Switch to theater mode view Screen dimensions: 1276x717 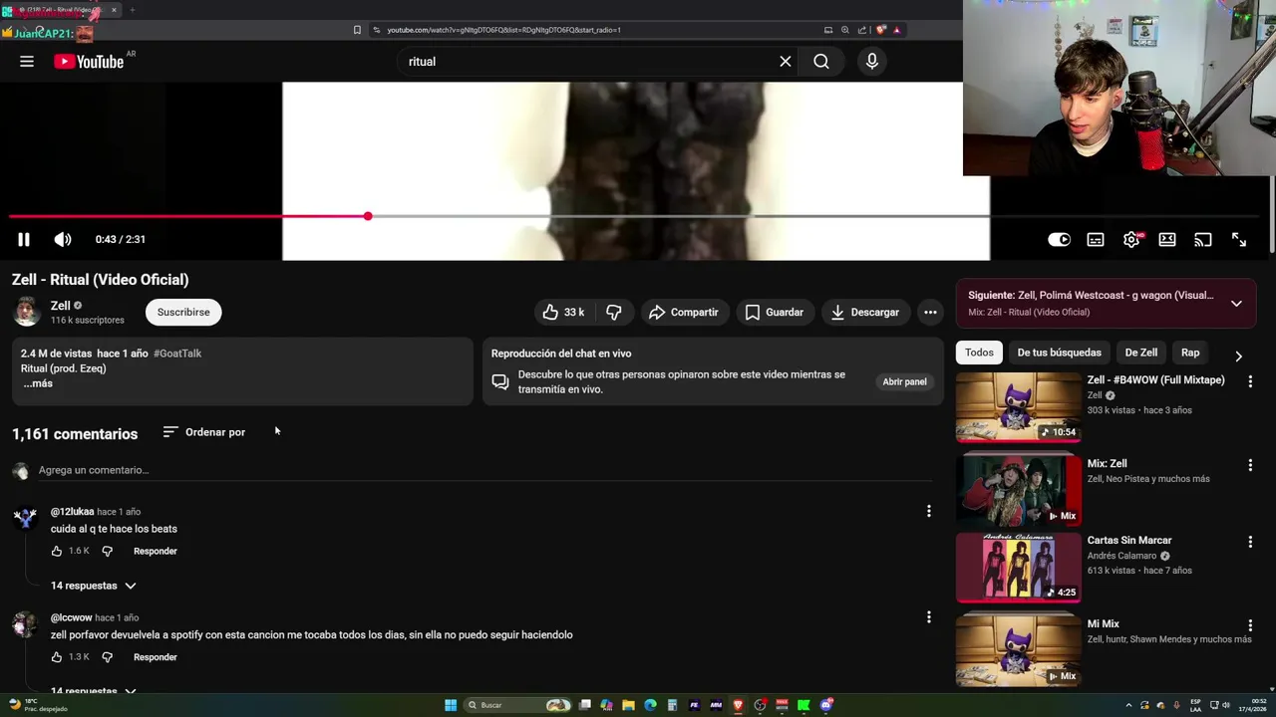[x=1167, y=239]
